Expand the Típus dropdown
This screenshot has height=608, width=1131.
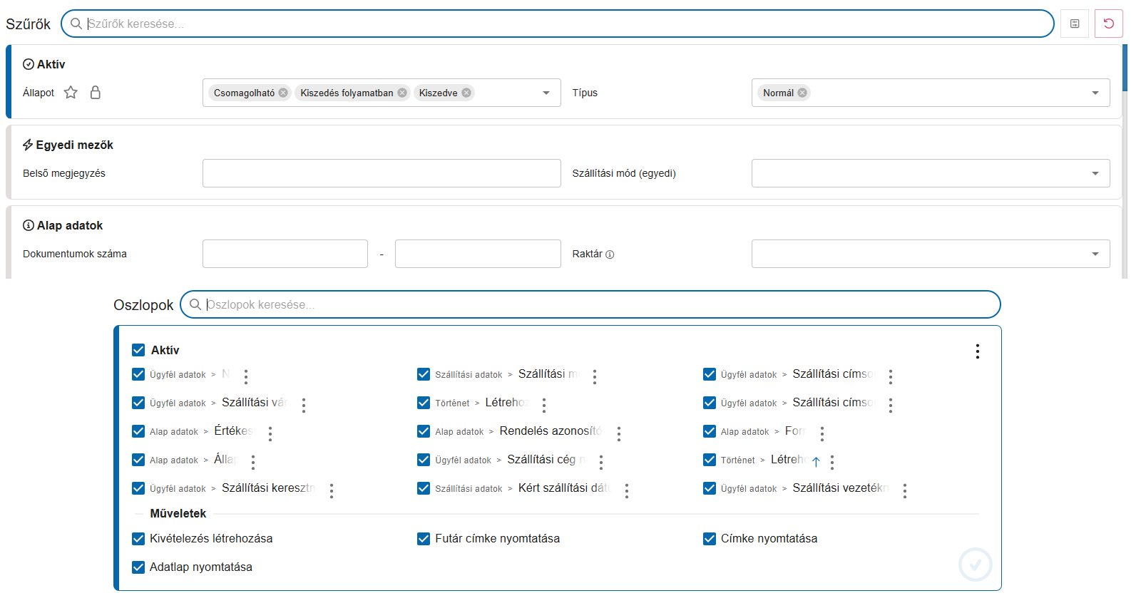click(1095, 93)
